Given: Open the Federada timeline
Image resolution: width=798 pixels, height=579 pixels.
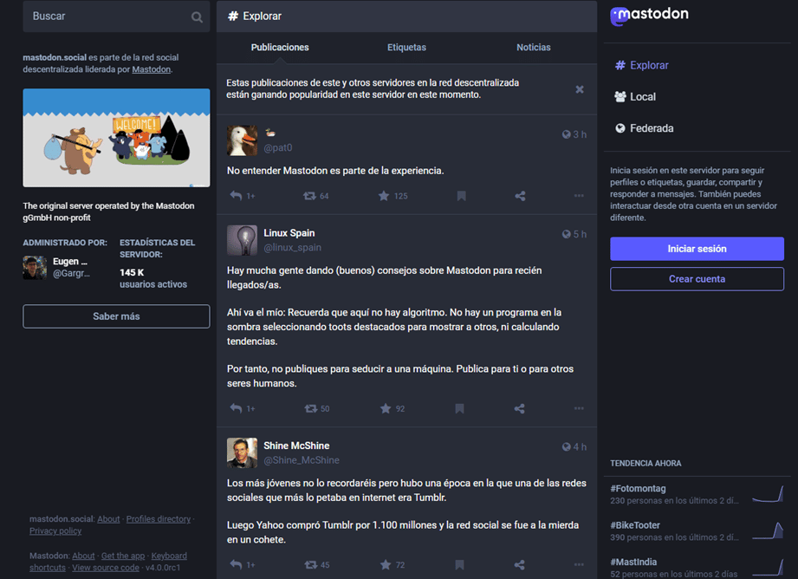Looking at the screenshot, I should 644,128.
